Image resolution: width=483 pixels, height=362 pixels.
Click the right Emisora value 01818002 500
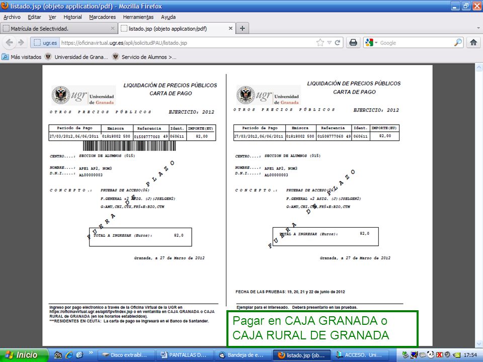coord(300,136)
